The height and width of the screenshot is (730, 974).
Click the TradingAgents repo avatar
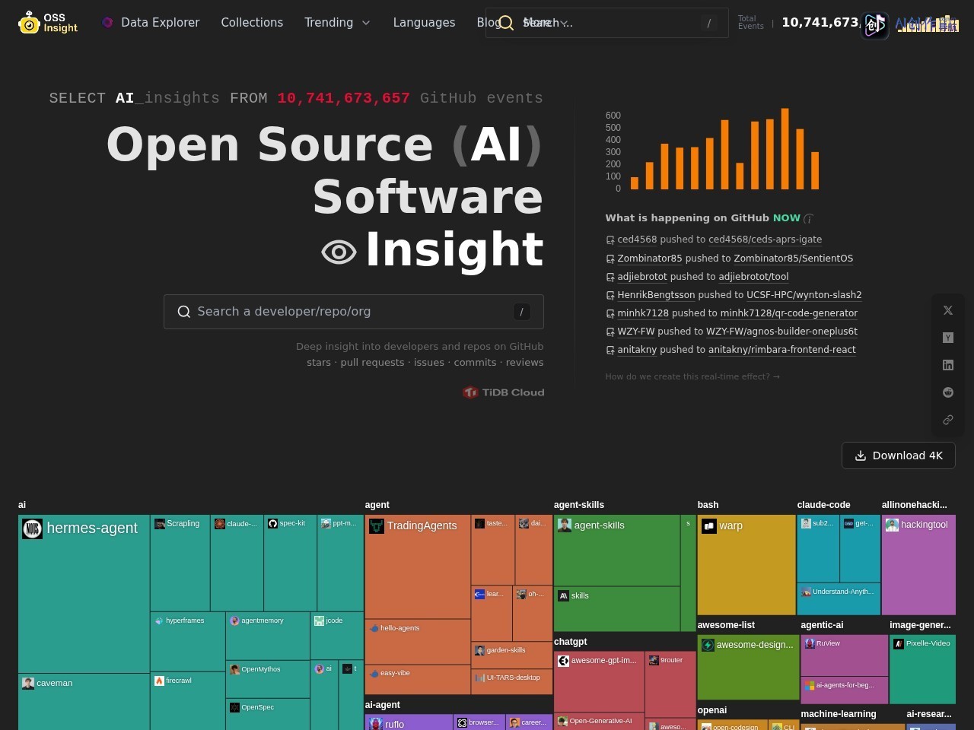pyautogui.click(x=376, y=525)
